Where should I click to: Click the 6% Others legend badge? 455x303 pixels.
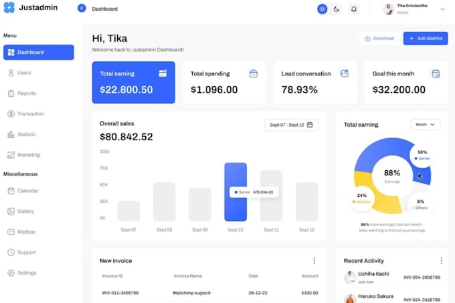[420, 204]
